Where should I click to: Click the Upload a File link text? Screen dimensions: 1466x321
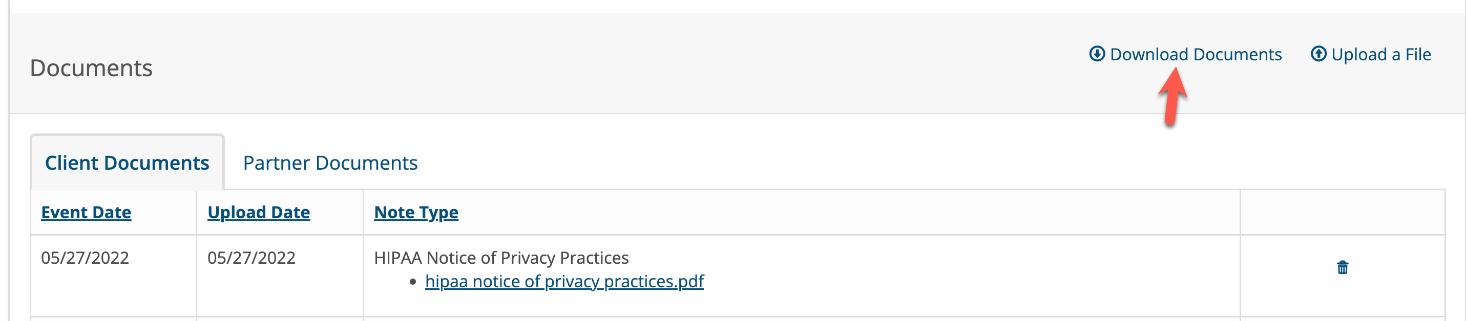point(1380,55)
